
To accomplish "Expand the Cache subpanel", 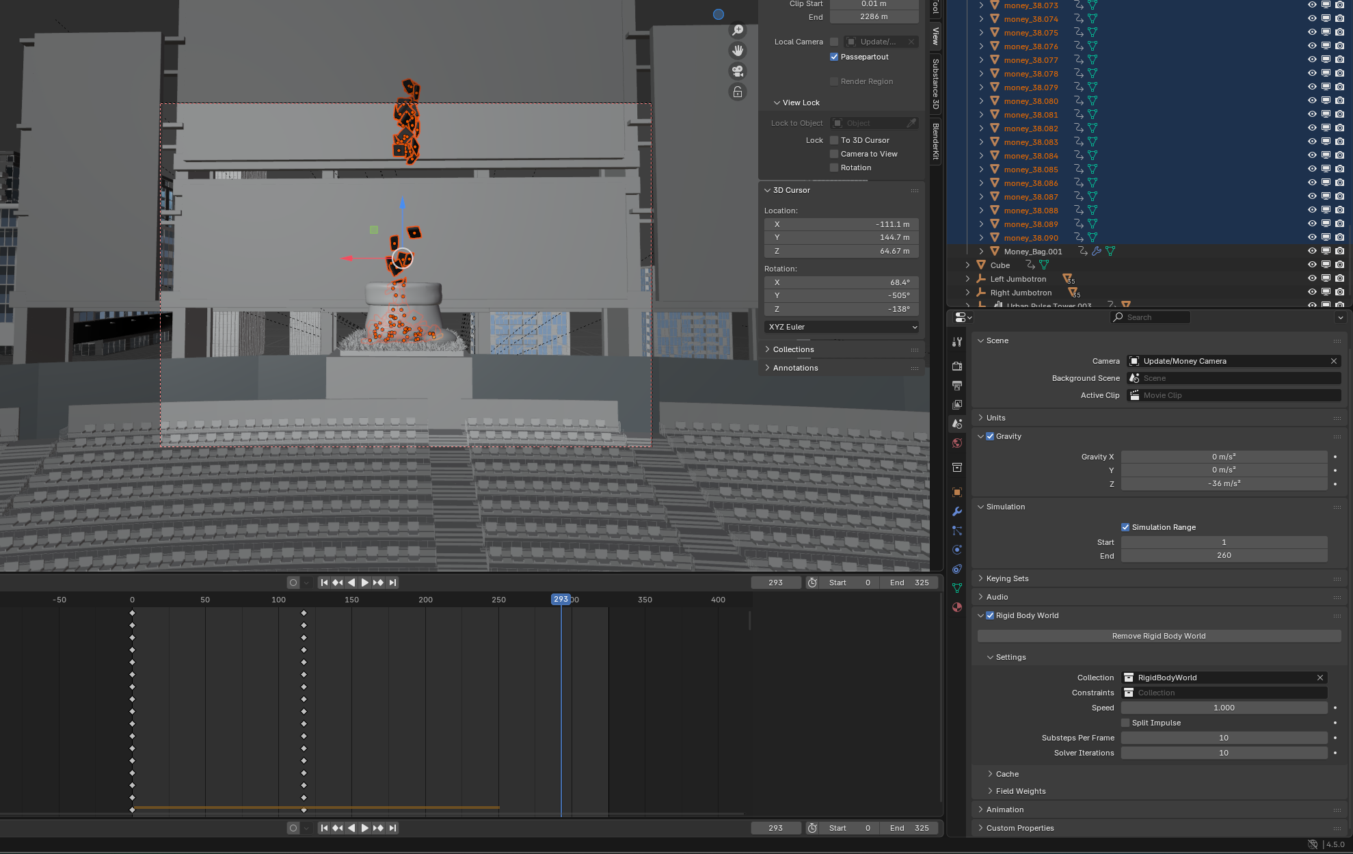I will coord(1006,774).
